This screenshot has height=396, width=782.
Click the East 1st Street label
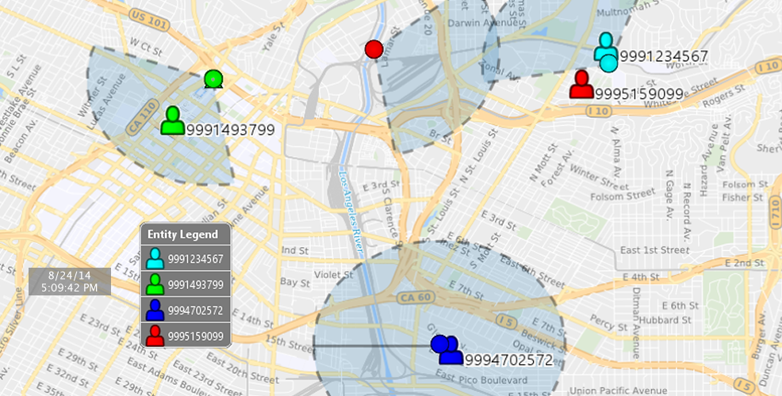655,250
